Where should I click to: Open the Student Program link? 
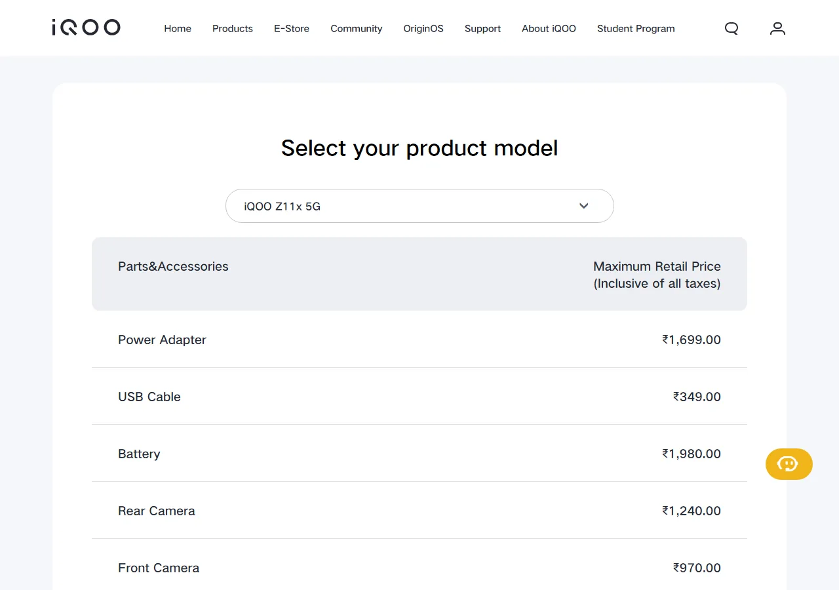point(636,28)
